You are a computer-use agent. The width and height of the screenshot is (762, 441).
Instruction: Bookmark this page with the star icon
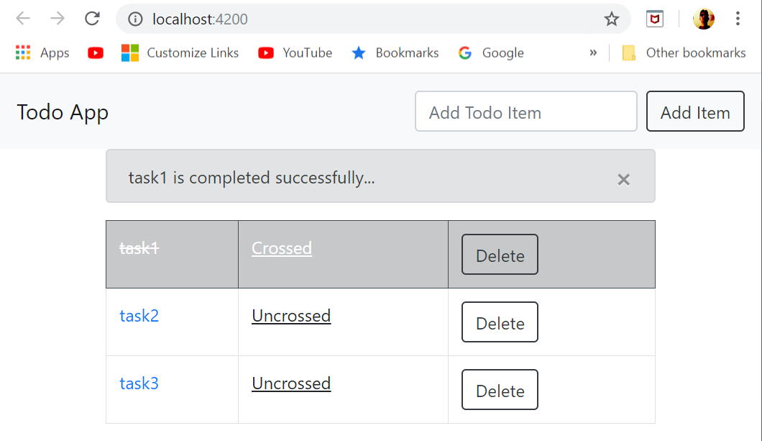pos(612,19)
